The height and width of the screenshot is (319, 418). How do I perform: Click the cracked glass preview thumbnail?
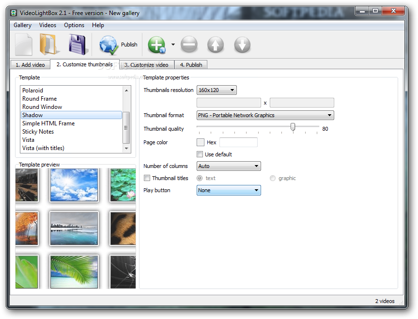[x=123, y=272]
